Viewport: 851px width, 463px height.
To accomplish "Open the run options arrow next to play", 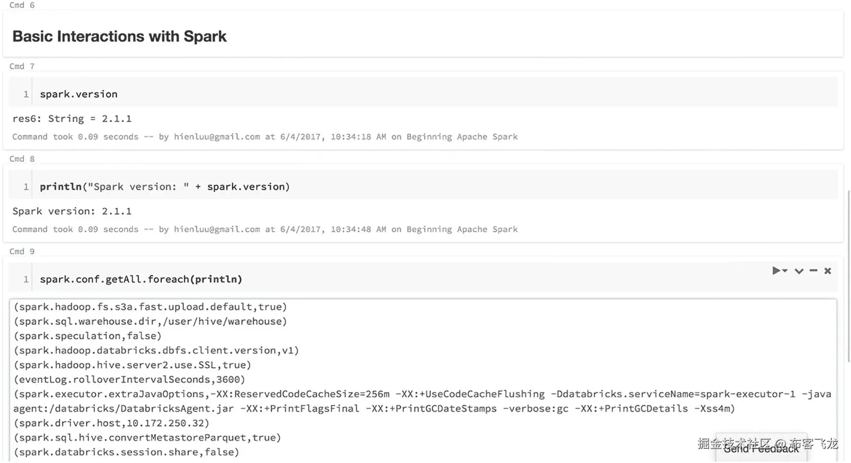I will coord(784,271).
